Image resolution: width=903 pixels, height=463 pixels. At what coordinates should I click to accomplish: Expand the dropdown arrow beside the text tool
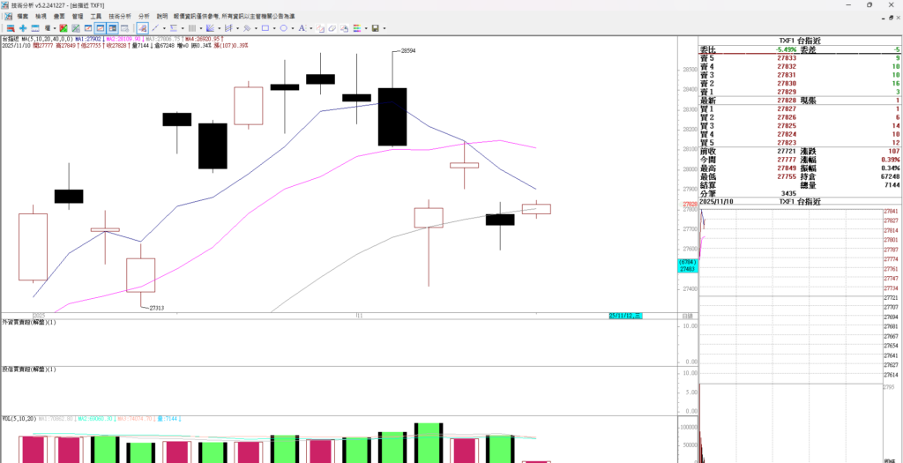coord(310,28)
